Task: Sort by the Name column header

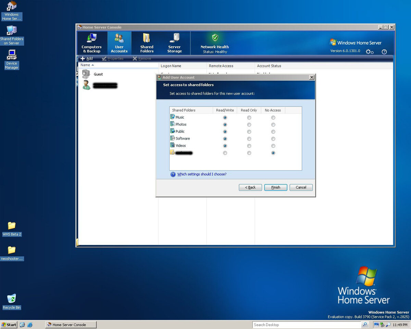Action: [x=118, y=65]
